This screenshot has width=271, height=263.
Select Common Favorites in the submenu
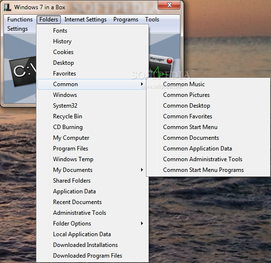coord(208,116)
